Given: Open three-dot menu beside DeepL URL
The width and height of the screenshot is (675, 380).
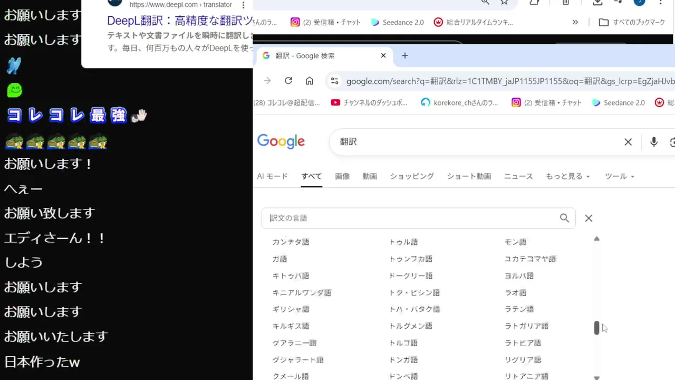Looking at the screenshot, I should click(243, 5).
